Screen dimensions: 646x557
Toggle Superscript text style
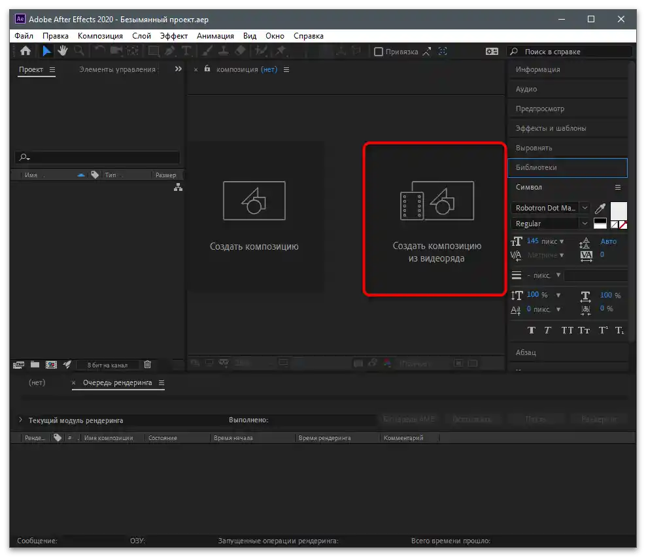(x=603, y=330)
